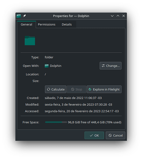Click the refresh icon on Calculate button
The width and height of the screenshot is (142, 159).
(x=48, y=89)
